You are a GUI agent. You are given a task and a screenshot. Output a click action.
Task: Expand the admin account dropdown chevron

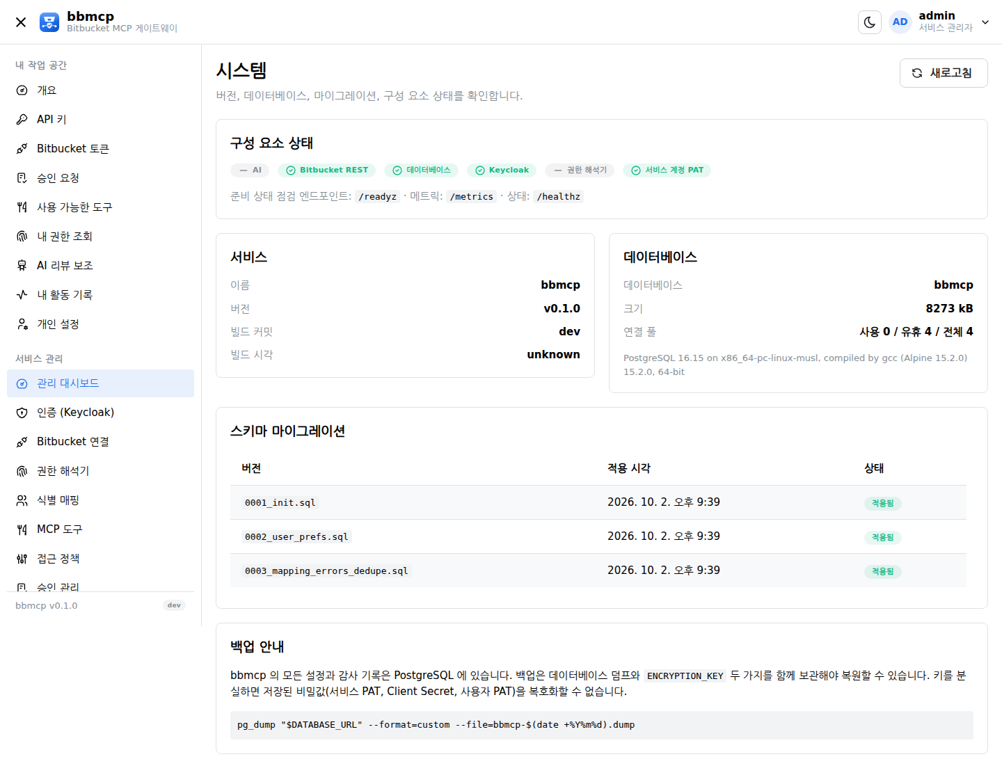[x=985, y=22]
